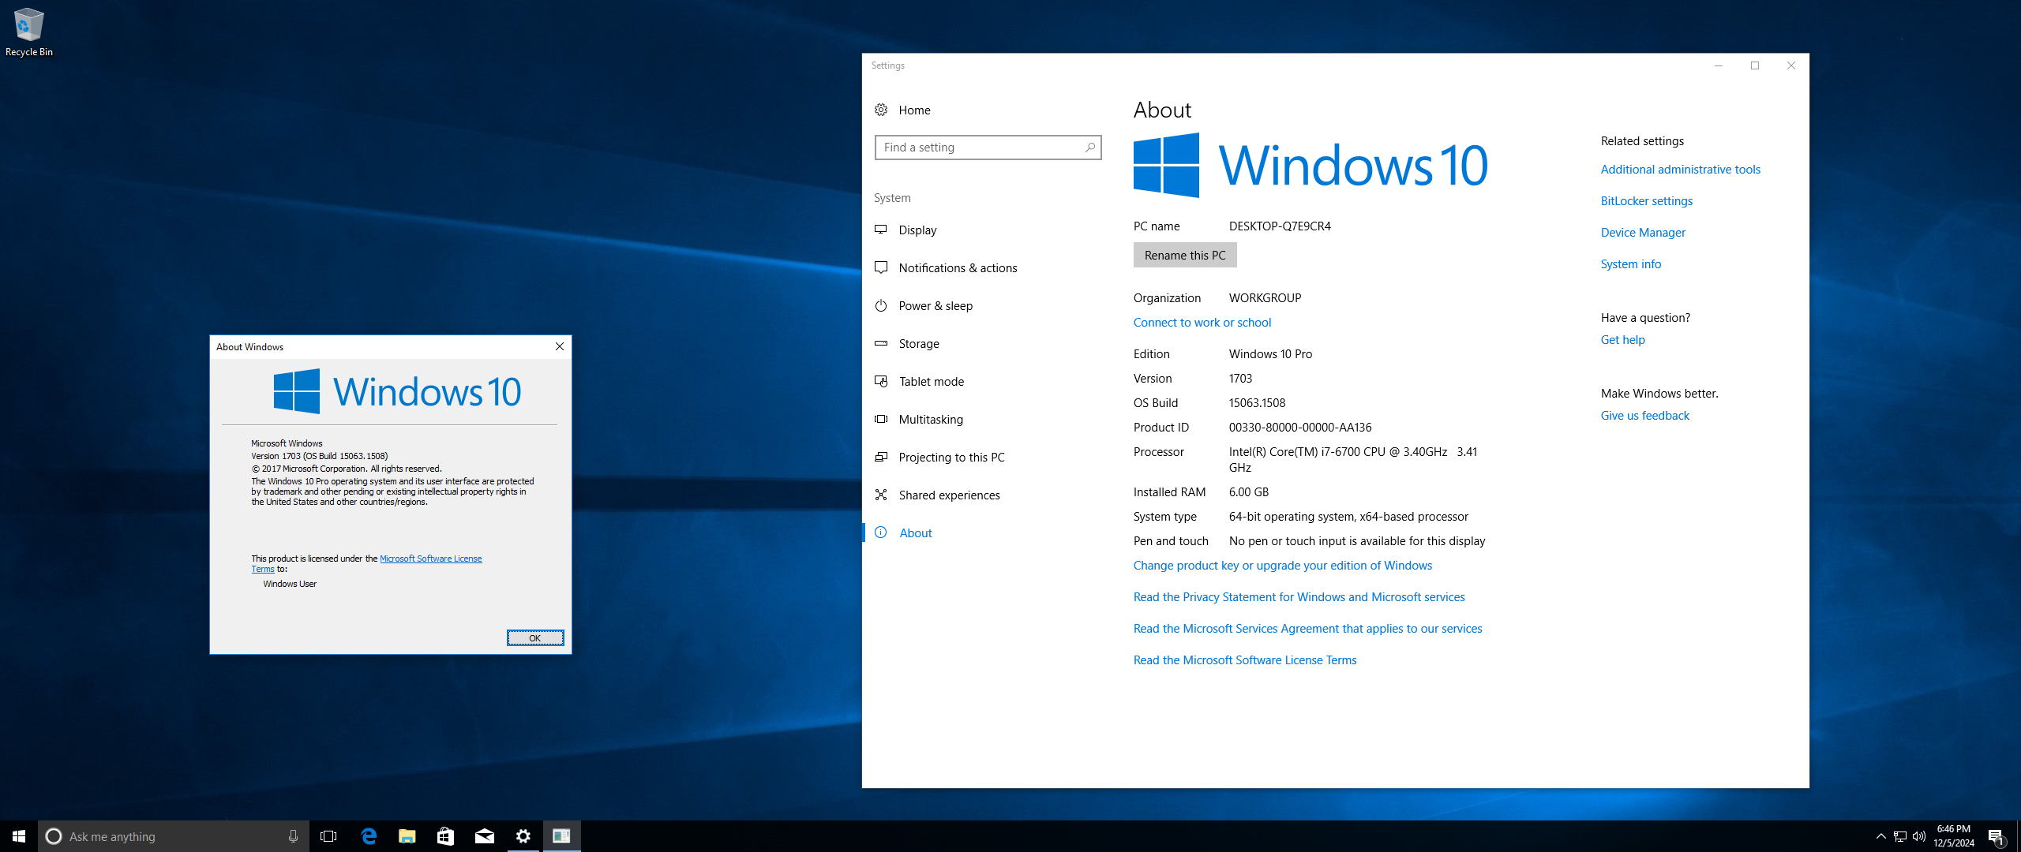Screen dimensions: 2021x852
Task: Open Privacy Statement link
Action: pos(1299,596)
